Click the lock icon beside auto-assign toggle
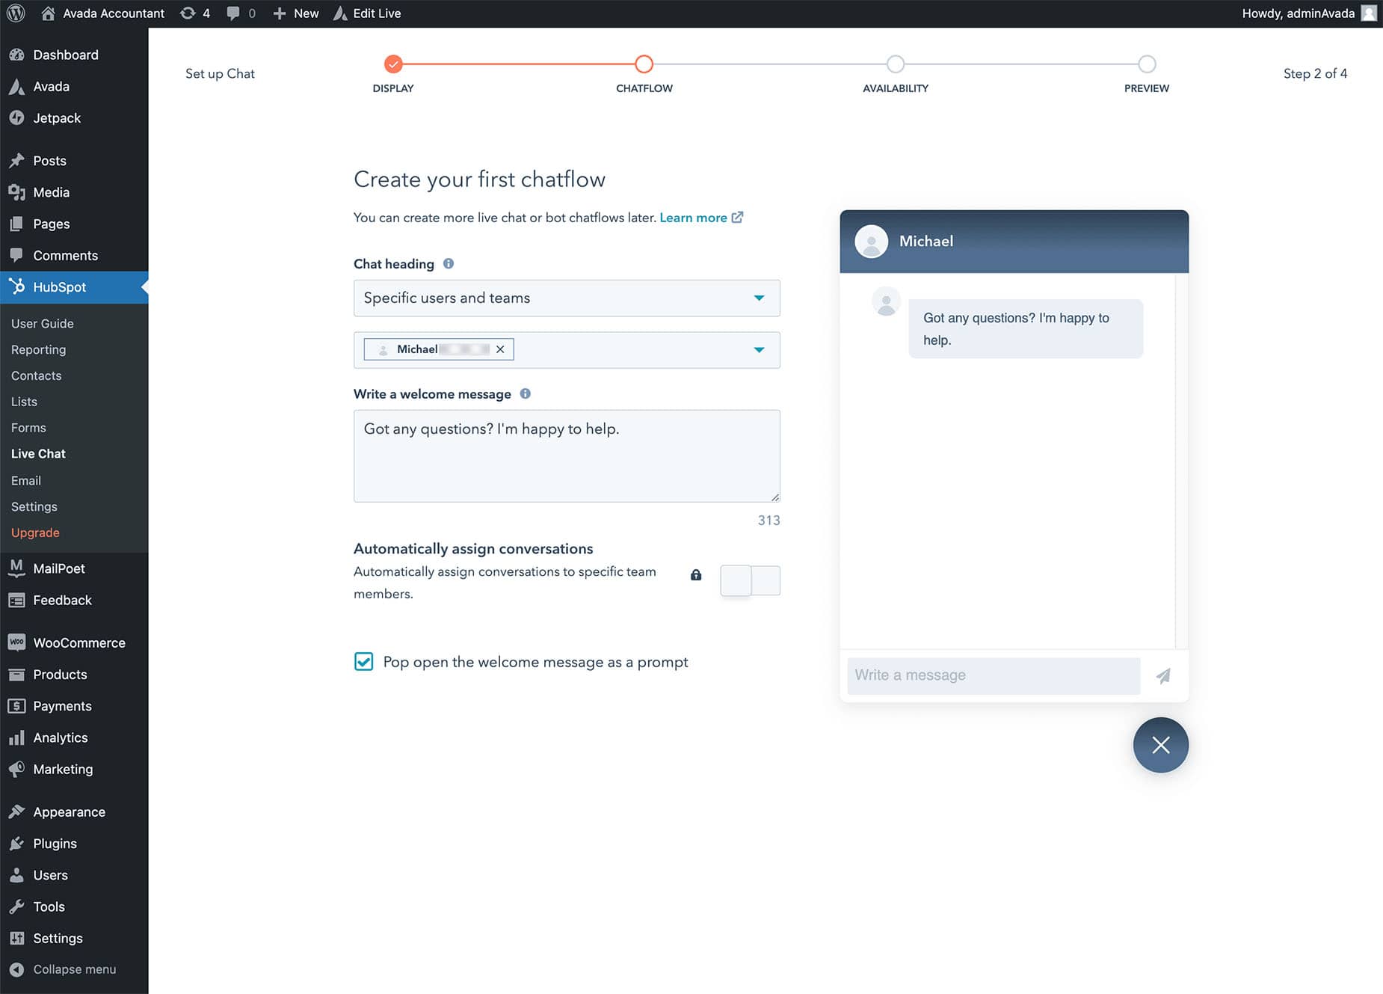The height and width of the screenshot is (994, 1383). (x=696, y=574)
